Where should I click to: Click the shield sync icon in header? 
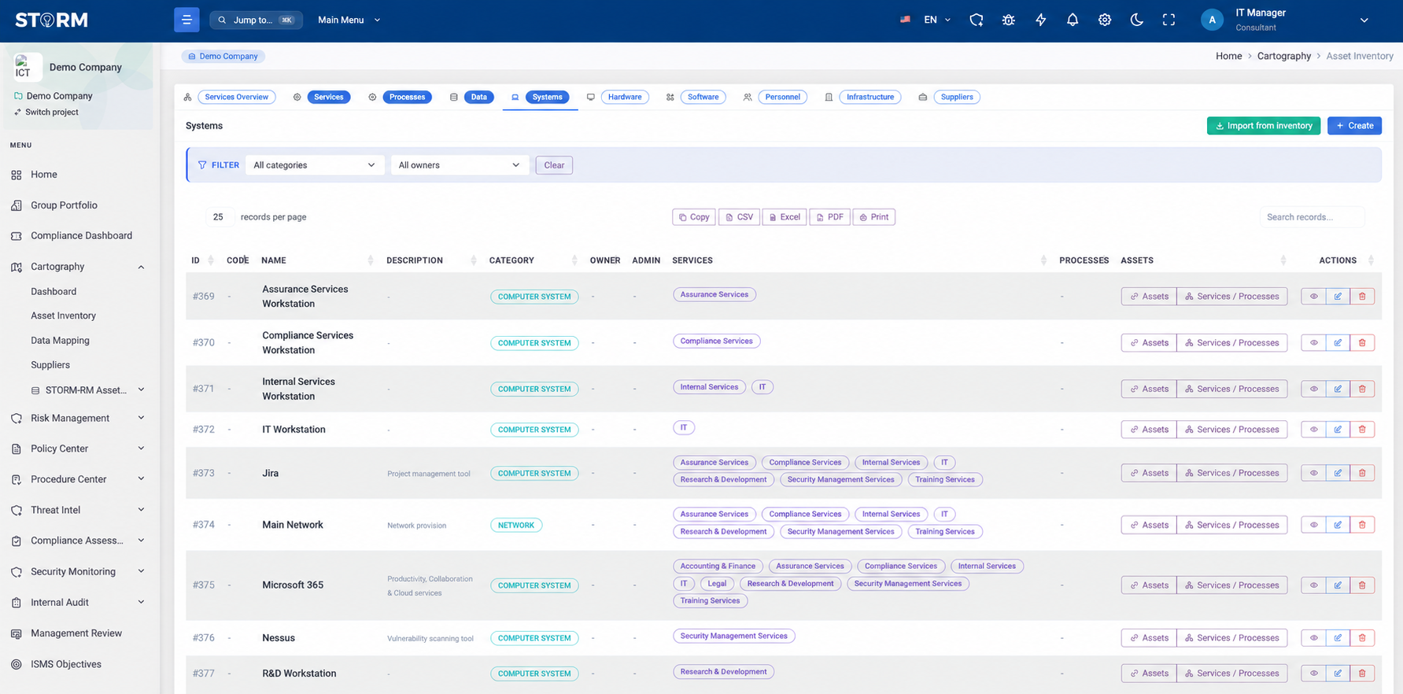977,20
